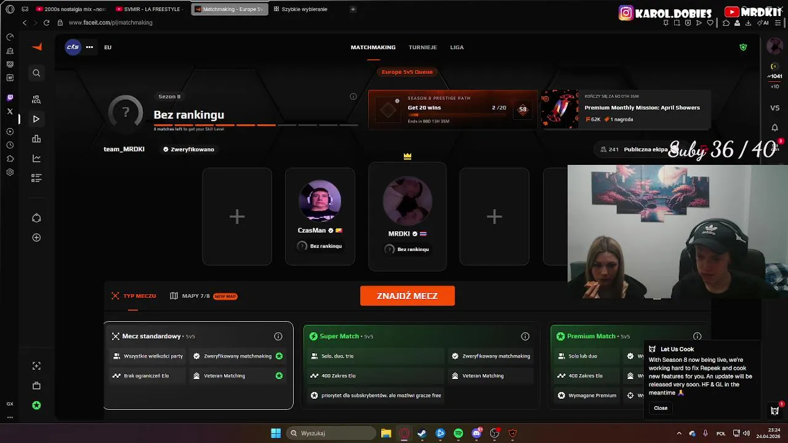This screenshot has width=788, height=443.
Task: Open Spotify from the taskbar
Action: [459, 433]
